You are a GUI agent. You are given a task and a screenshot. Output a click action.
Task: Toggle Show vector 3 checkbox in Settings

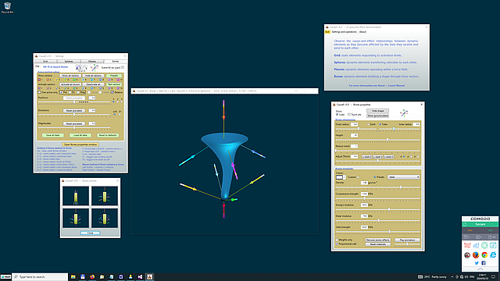[x=57, y=80]
